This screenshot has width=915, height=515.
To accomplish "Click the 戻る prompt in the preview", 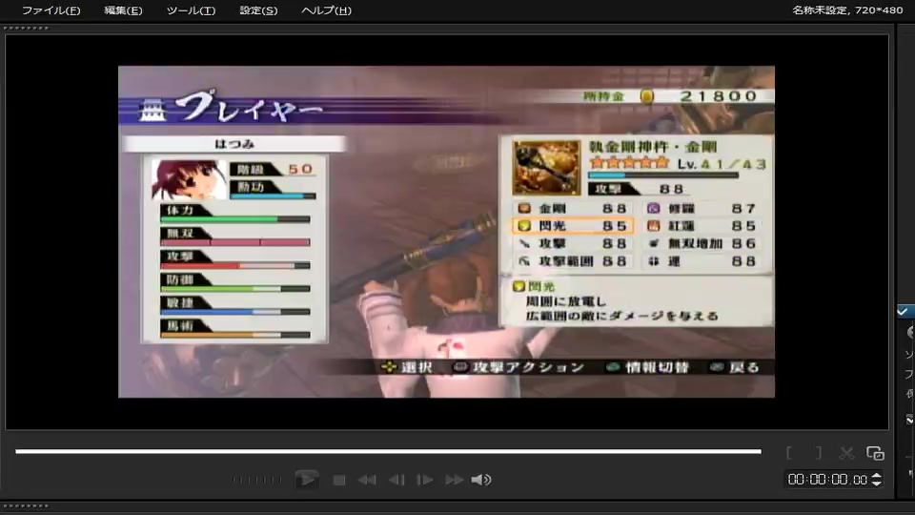I will [735, 367].
